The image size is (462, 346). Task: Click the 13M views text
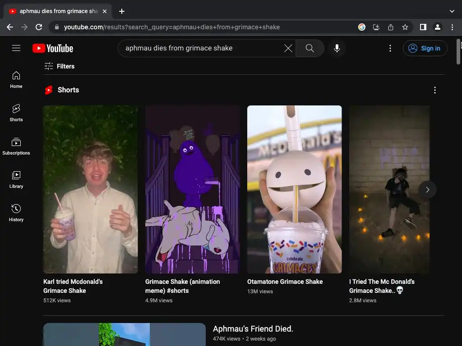pos(260,291)
